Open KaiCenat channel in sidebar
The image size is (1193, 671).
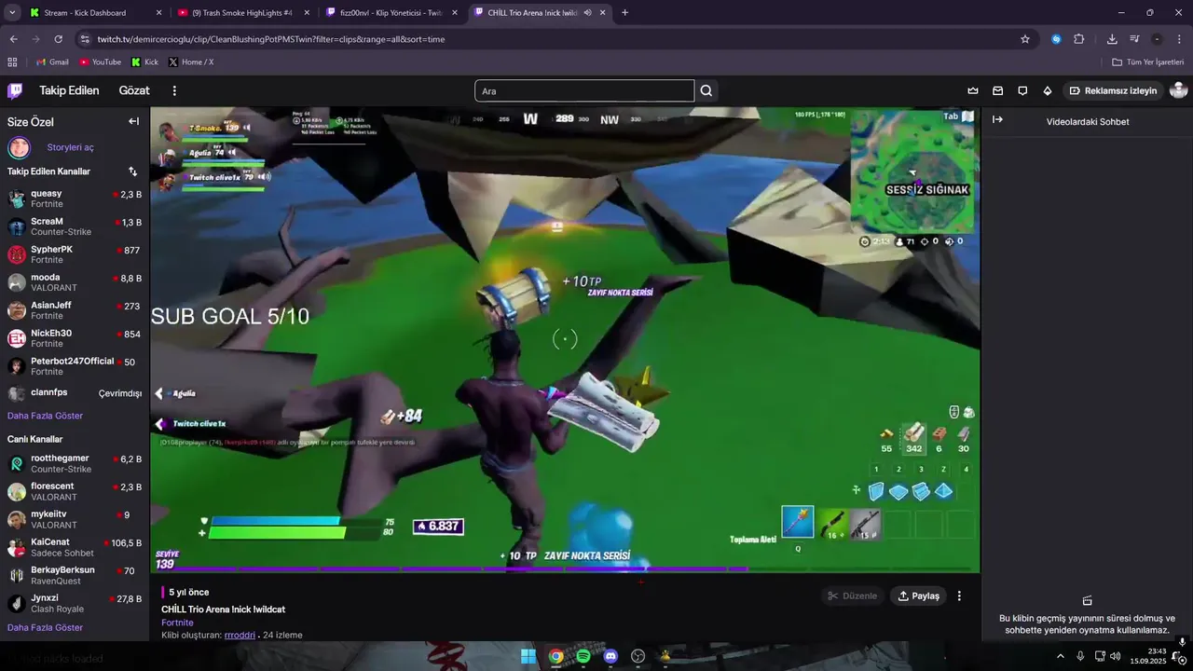75,547
